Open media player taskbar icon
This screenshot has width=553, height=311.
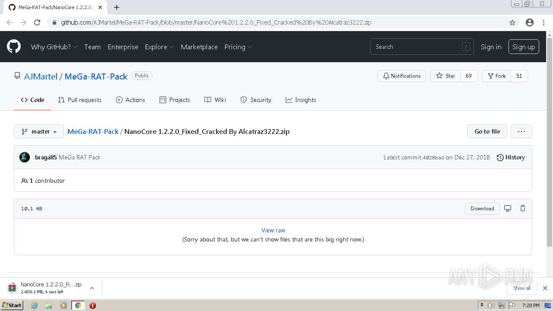pos(64,305)
